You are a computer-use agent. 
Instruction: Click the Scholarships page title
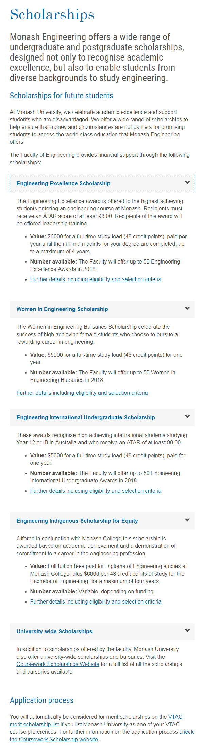tap(52, 14)
